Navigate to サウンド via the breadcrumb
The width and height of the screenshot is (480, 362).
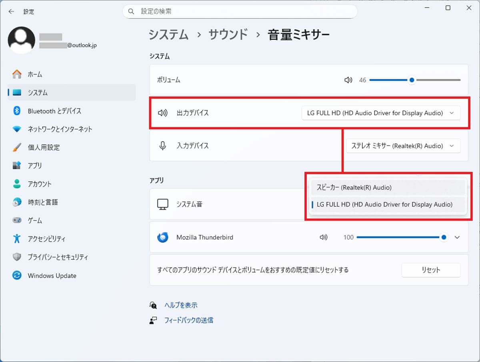pyautogui.click(x=227, y=35)
